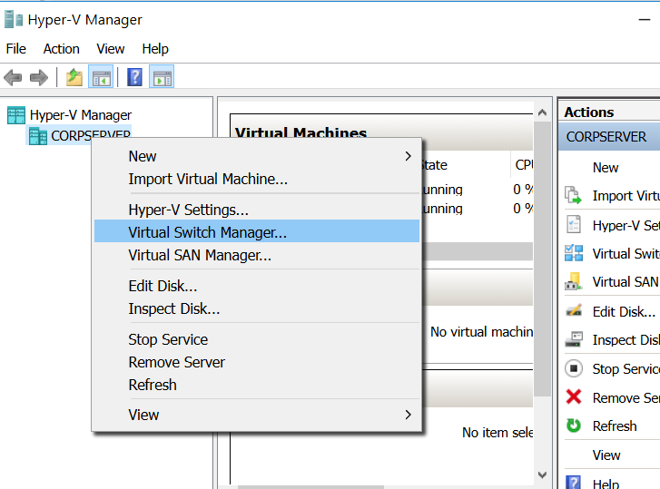Toggle the Show/Hide Action Pane icon
660x489 pixels.
162,78
